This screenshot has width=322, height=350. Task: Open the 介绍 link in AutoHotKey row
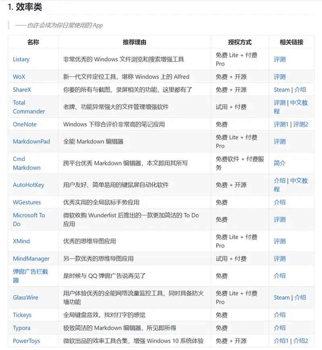280,180
